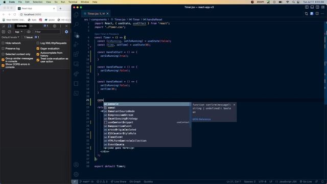The image size is (327, 184).
Task: Disable Show CORS errors in console
Action: click(3, 65)
